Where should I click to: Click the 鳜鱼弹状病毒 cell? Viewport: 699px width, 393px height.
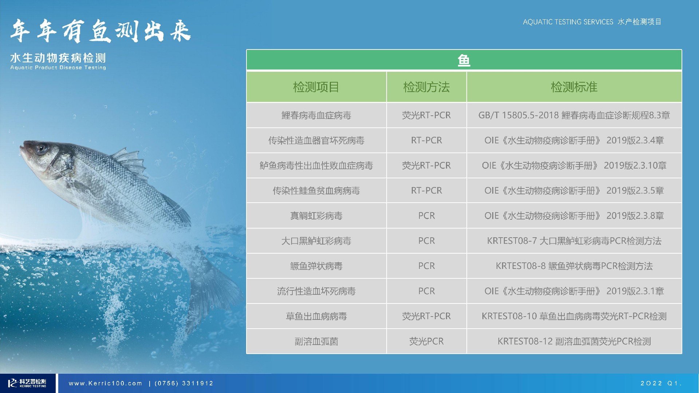pyautogui.click(x=316, y=266)
